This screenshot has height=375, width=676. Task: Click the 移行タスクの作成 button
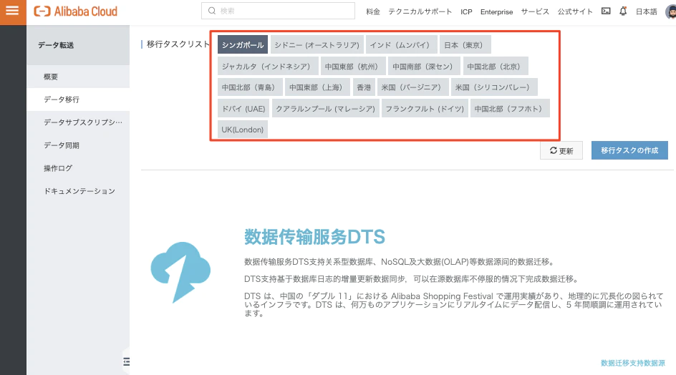[629, 151]
